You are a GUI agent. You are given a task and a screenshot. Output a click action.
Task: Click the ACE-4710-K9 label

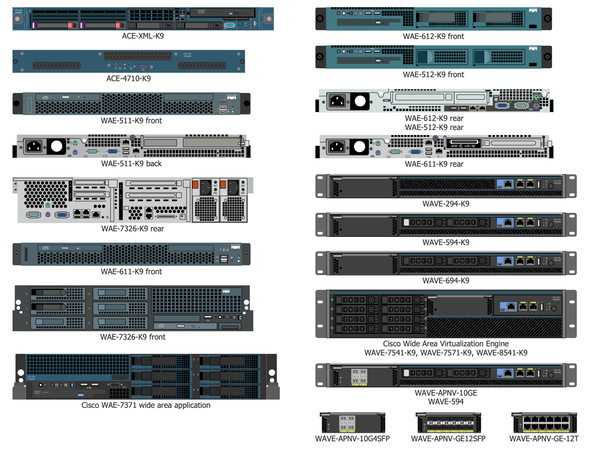tap(129, 78)
